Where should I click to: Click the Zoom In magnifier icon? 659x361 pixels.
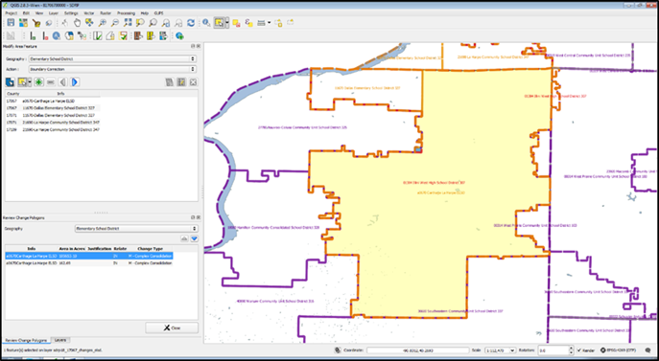point(102,23)
